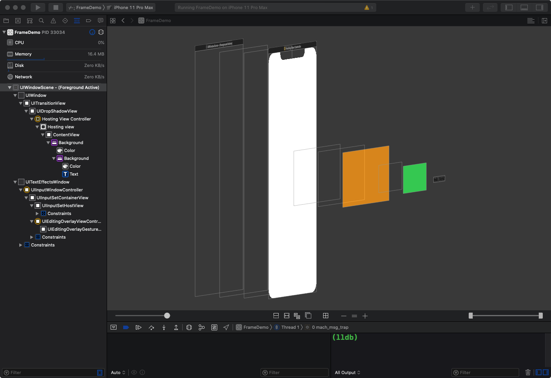Stop the running FrameDemo app
The height and width of the screenshot is (378, 551).
pyautogui.click(x=56, y=7)
